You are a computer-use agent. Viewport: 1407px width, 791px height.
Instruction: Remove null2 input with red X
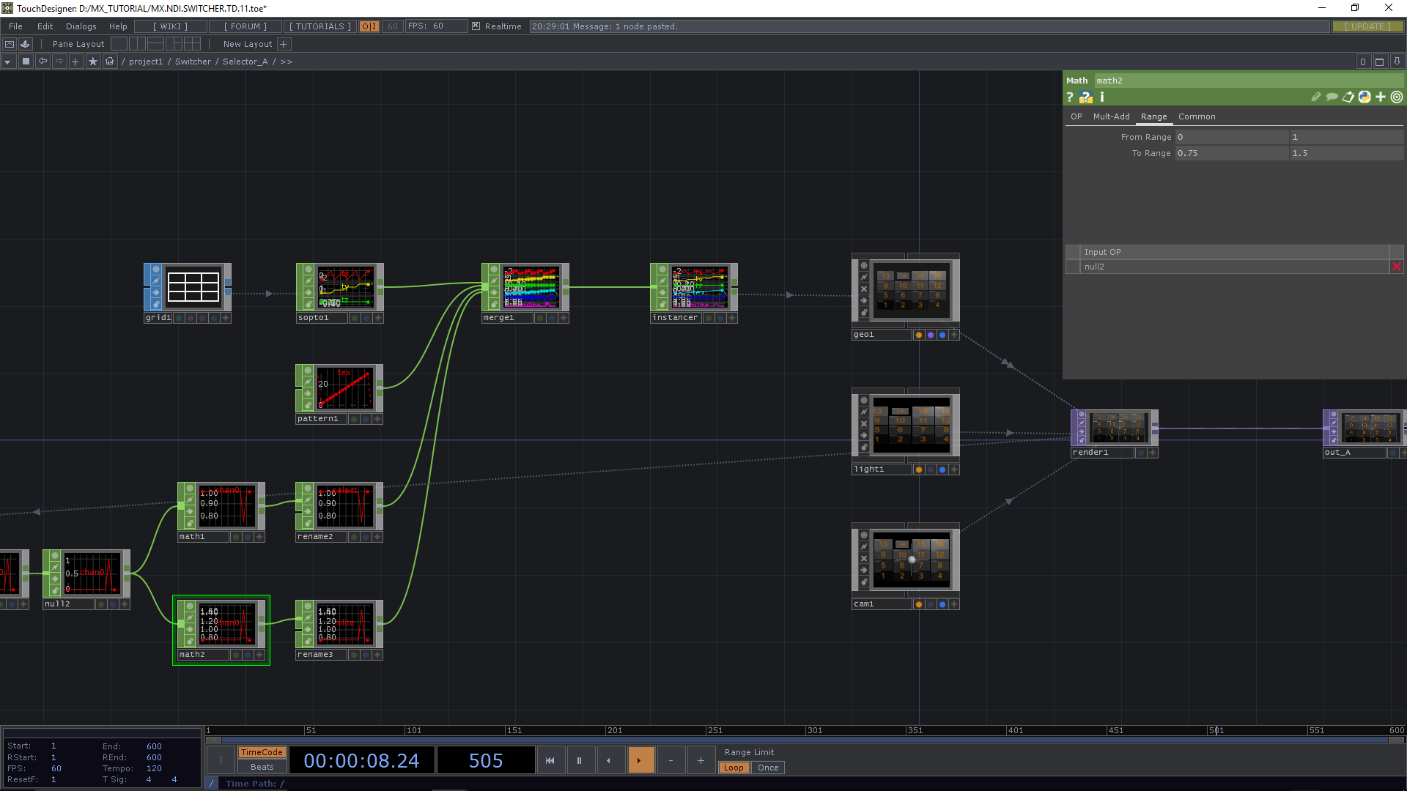pyautogui.click(x=1397, y=267)
